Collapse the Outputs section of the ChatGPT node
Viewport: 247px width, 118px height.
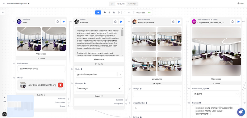[99, 96]
